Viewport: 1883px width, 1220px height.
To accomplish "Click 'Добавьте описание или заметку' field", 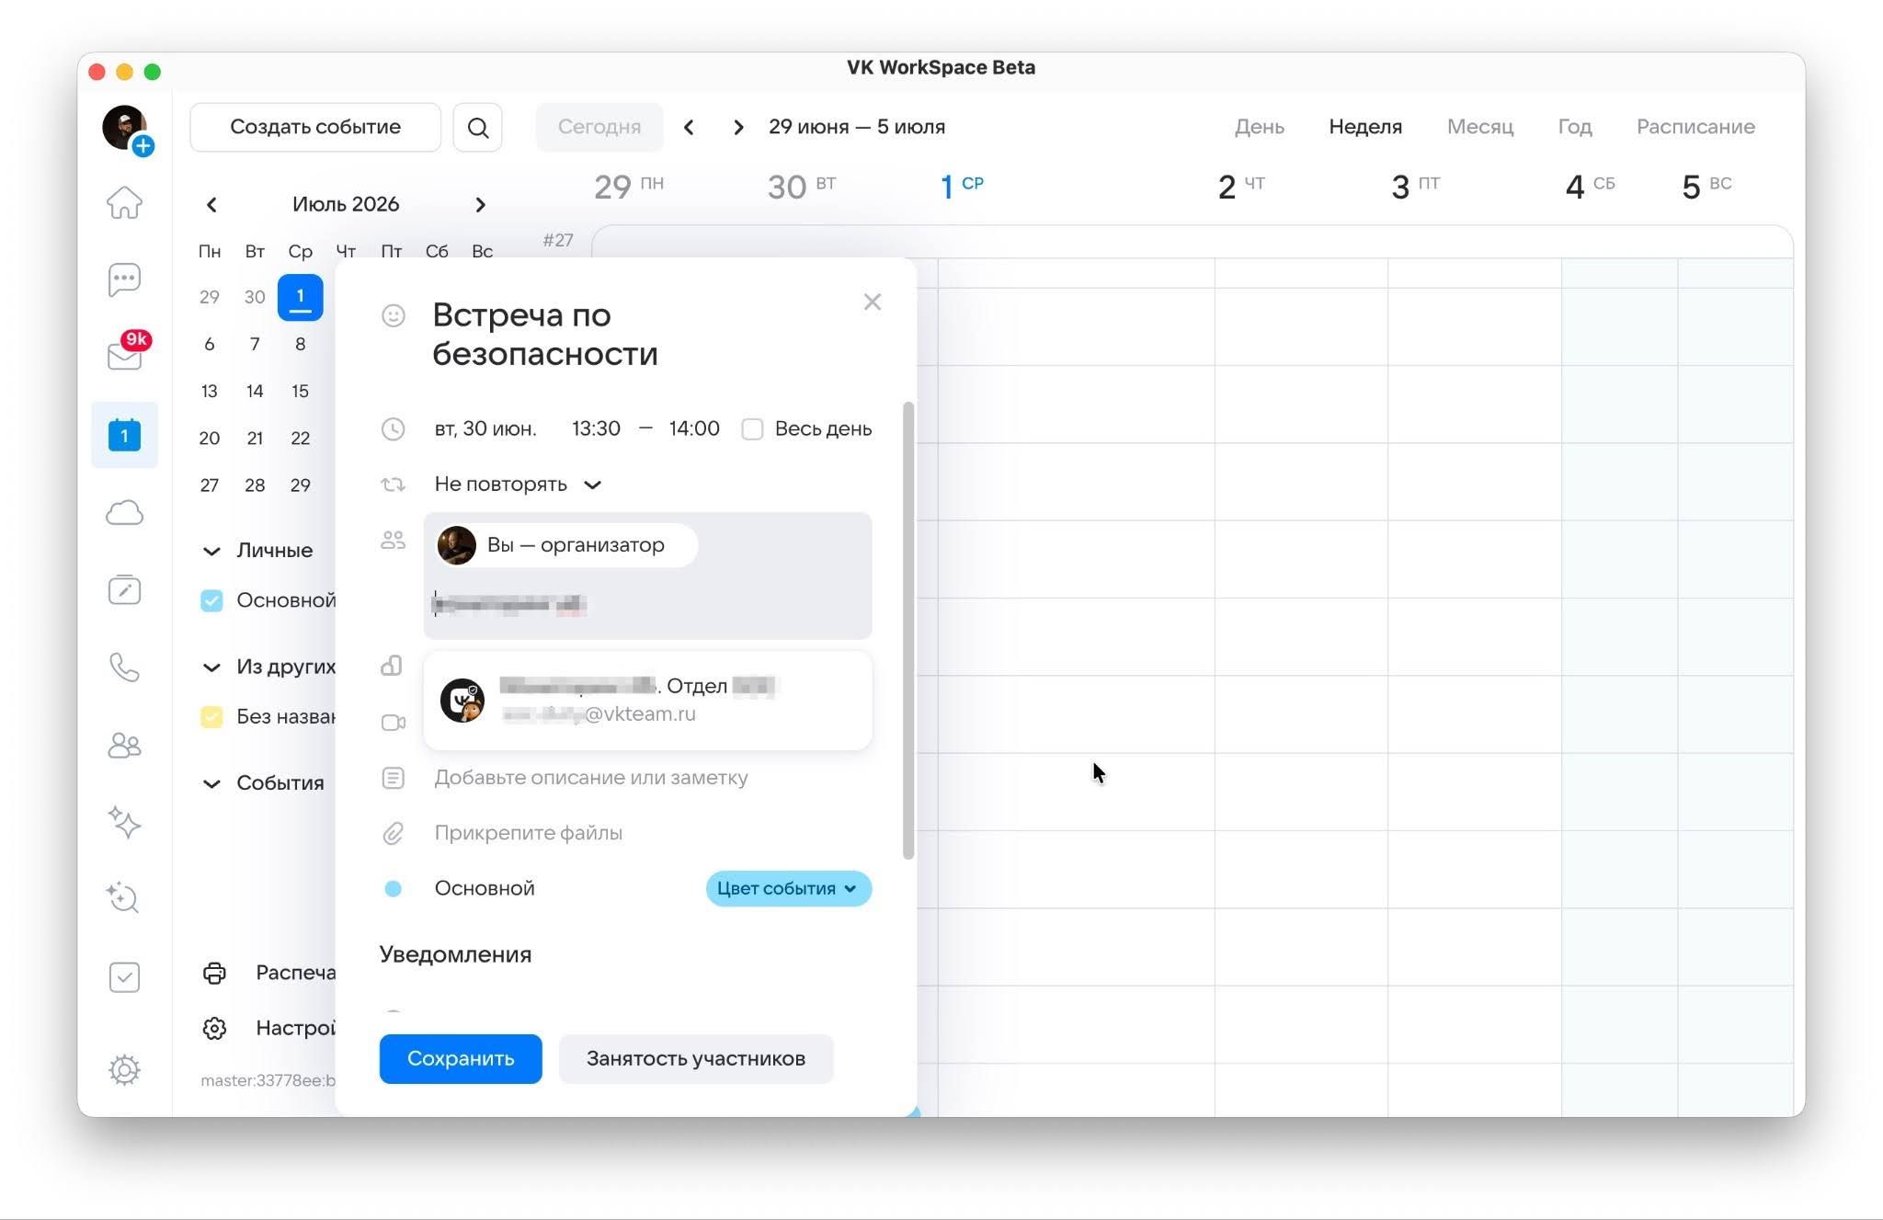I will tap(591, 778).
